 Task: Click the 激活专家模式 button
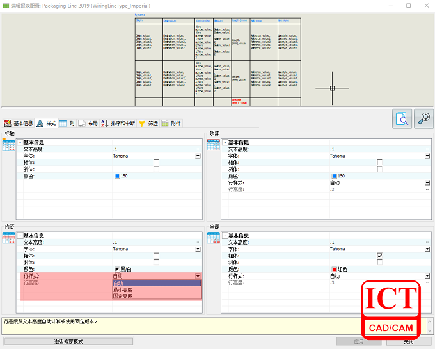coord(68,341)
